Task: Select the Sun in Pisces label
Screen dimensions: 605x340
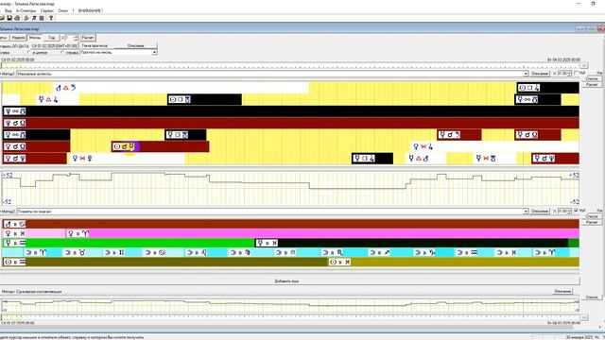Action: [x=340, y=262]
